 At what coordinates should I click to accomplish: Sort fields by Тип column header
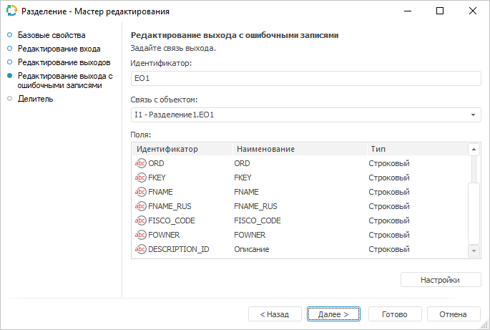tap(378, 149)
